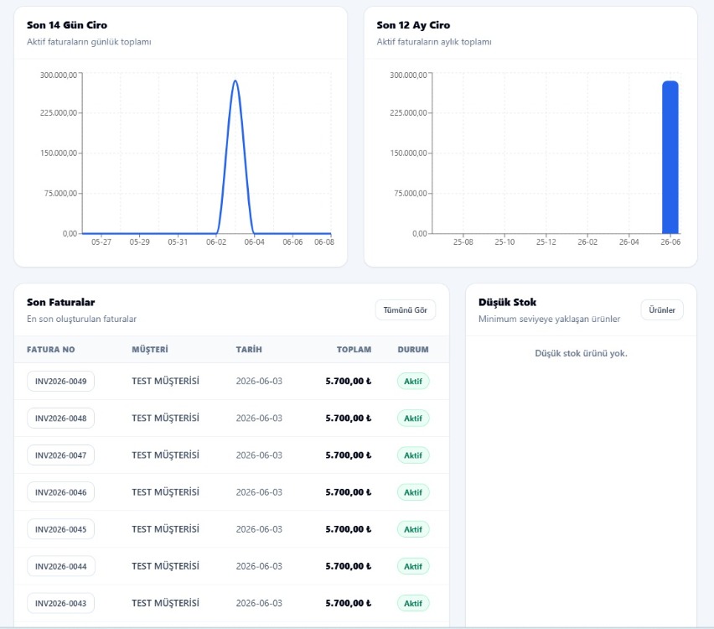Click the 5.700,00 ₺ total of INV2026-0043

(x=349, y=603)
